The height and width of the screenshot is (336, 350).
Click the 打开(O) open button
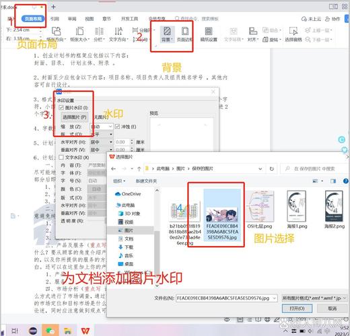click(297, 308)
